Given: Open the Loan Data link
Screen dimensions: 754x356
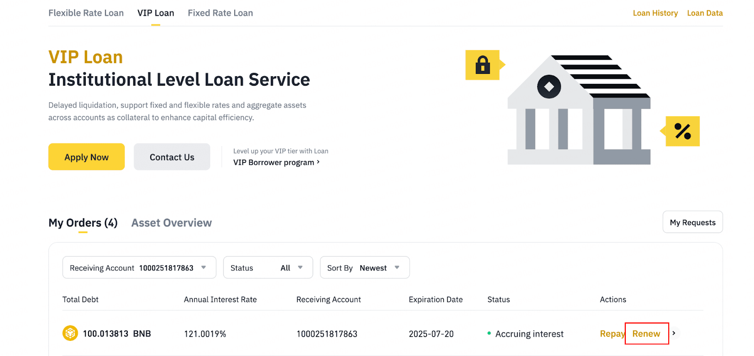Looking at the screenshot, I should point(705,13).
